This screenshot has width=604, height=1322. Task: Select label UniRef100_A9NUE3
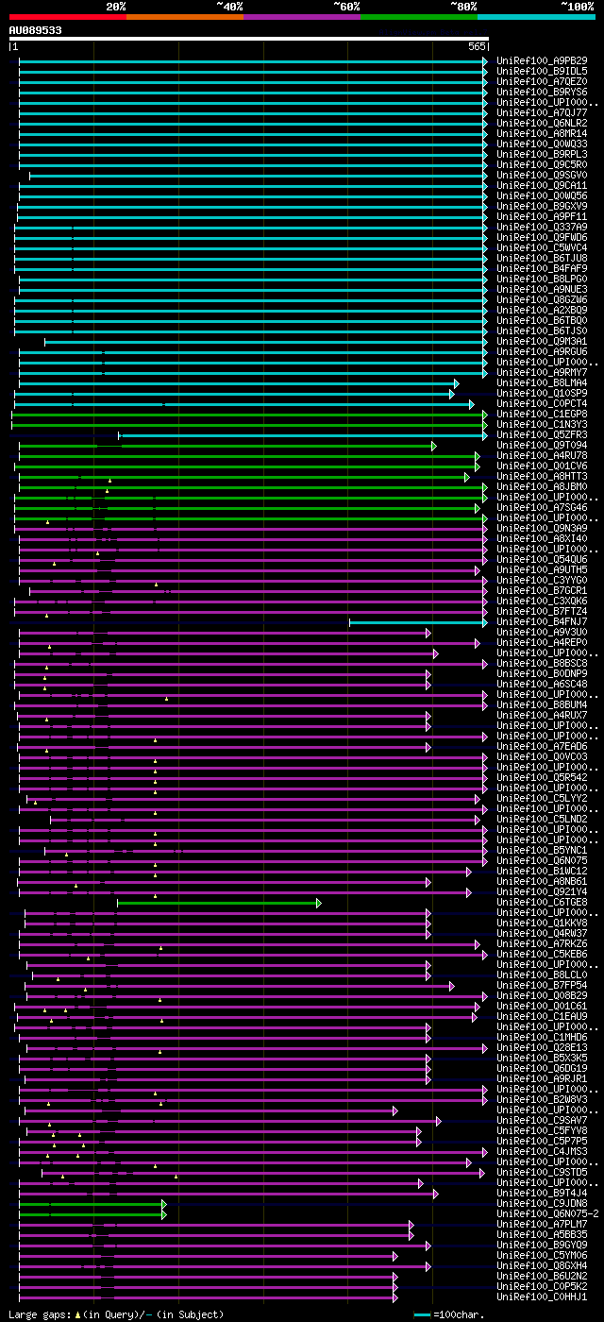click(542, 289)
